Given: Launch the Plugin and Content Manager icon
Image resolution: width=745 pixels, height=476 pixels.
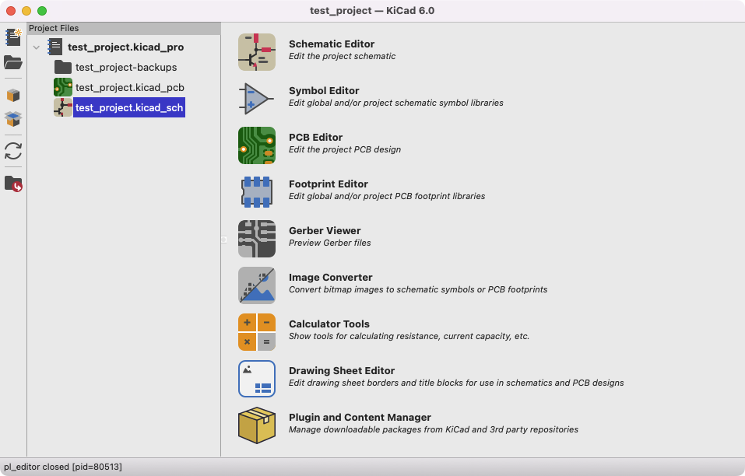Looking at the screenshot, I should pyautogui.click(x=257, y=425).
